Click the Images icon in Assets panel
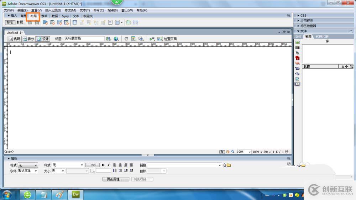Viewport: 356px width, 200px height. coord(297,42)
